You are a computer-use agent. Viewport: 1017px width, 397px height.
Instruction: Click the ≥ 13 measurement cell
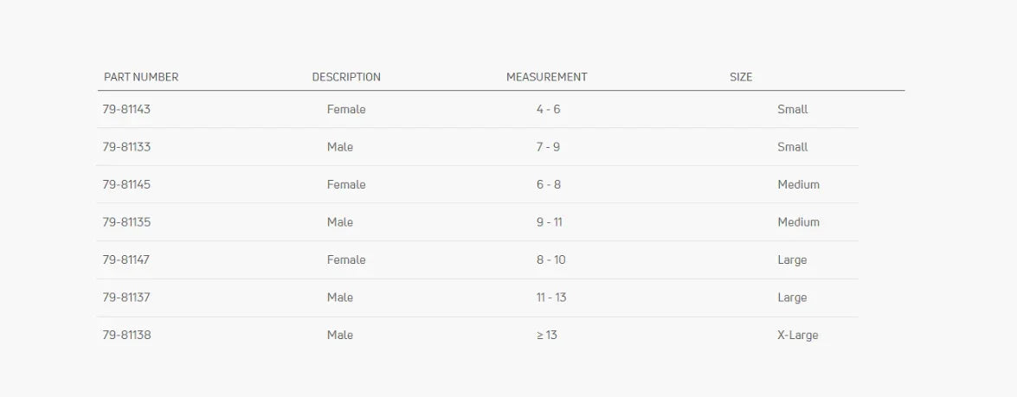(x=546, y=335)
